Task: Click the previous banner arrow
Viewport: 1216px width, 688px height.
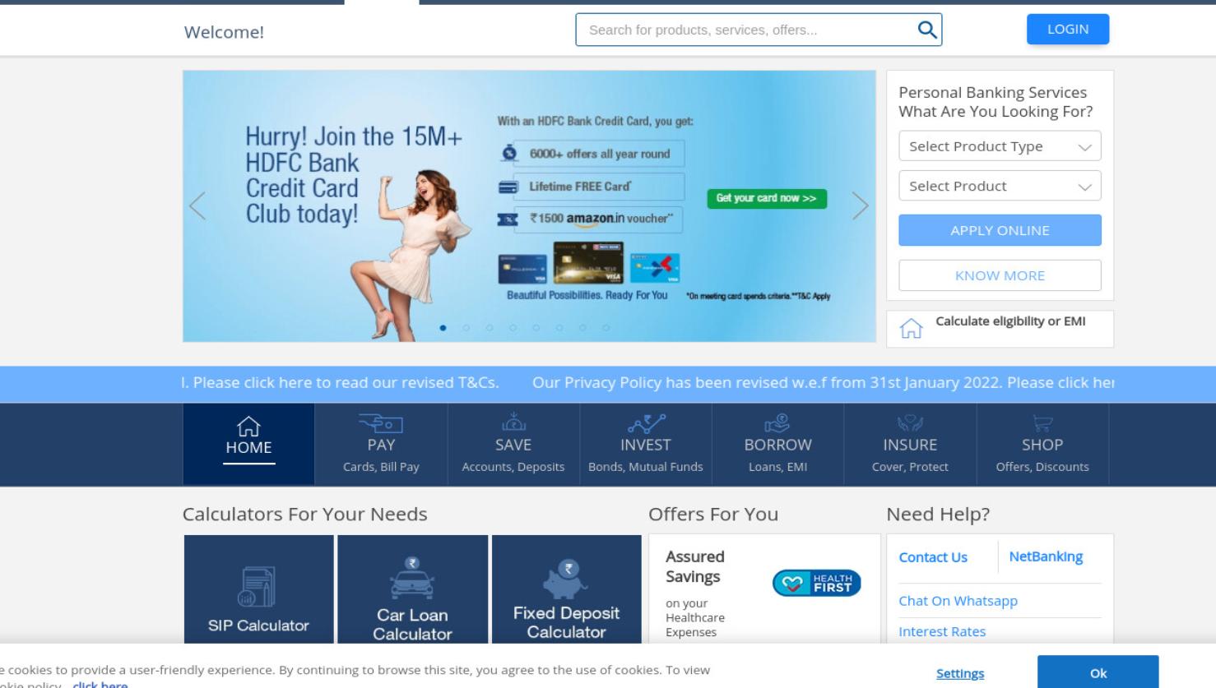Action: pos(197,205)
